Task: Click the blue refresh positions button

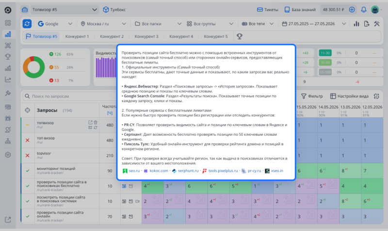Action: 27,24
